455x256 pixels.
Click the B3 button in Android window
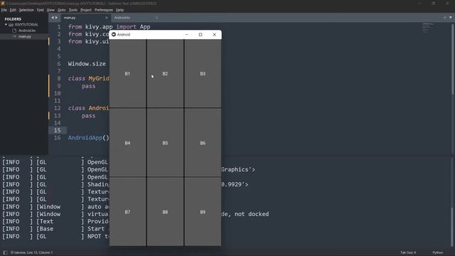(x=203, y=73)
